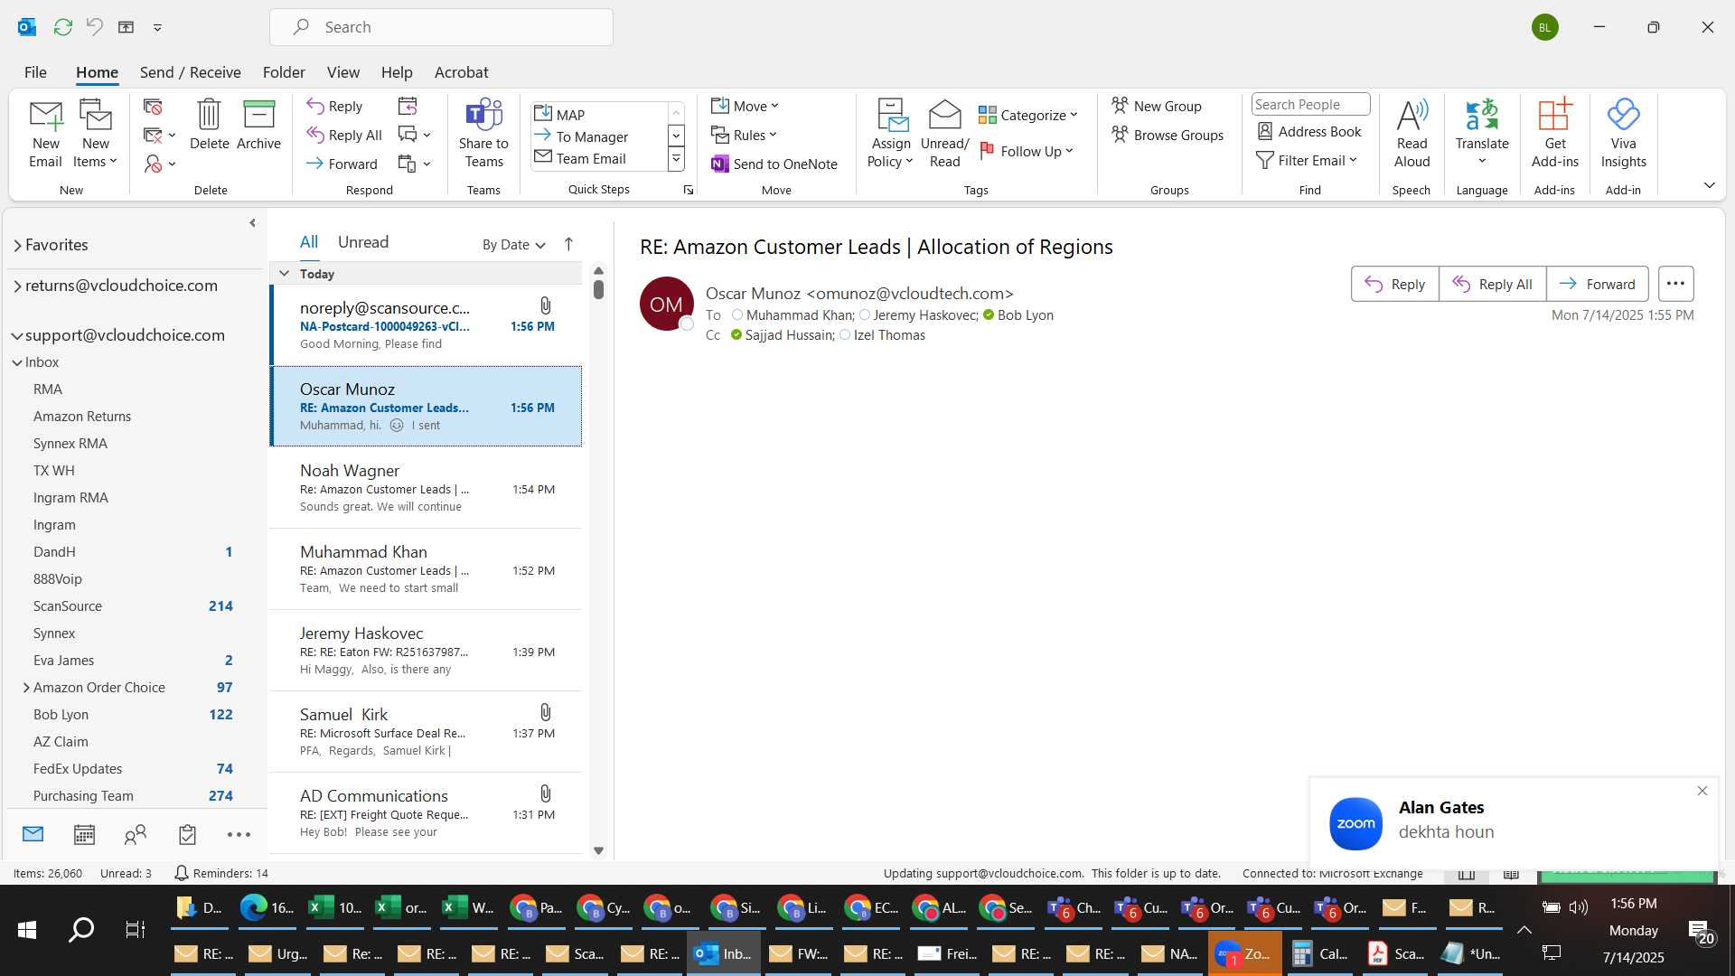Viewport: 1735px width, 976px height.
Task: Open the View ribbon tab
Action: click(x=342, y=72)
